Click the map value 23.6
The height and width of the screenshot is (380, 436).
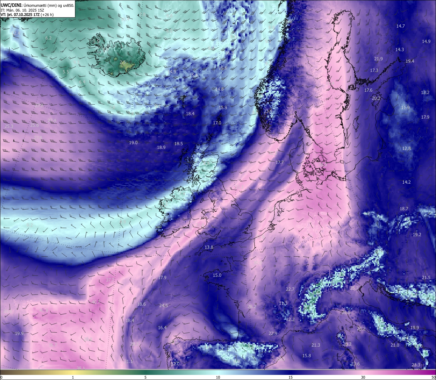355,364
